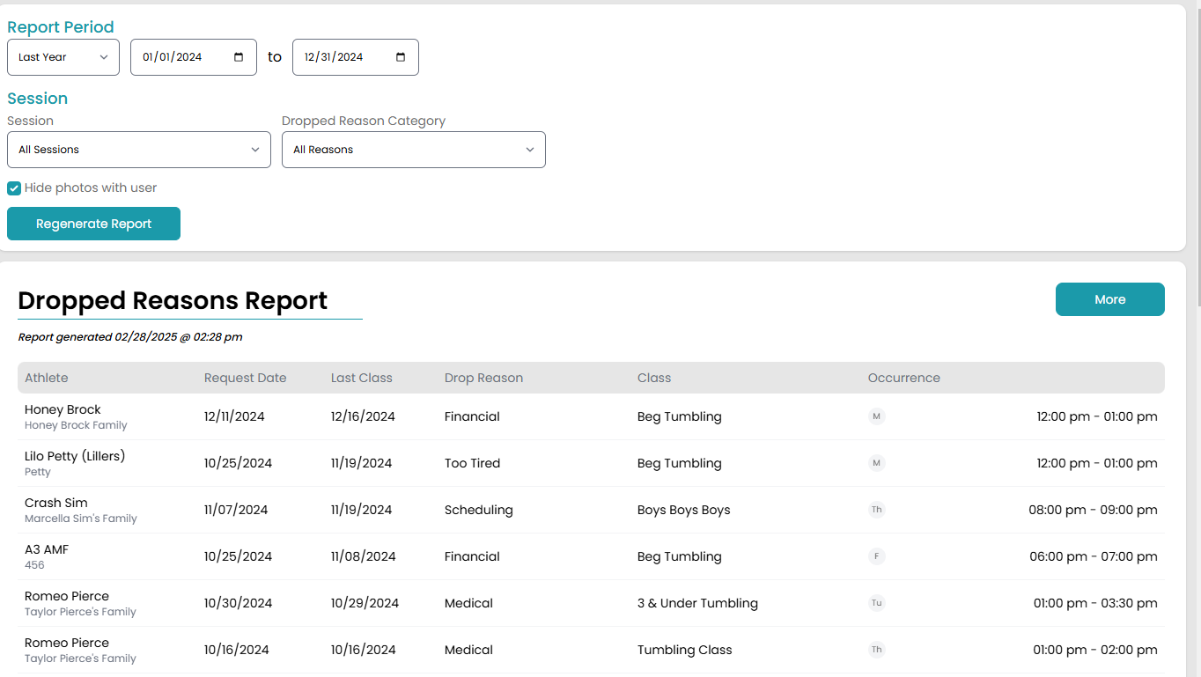Open calendar picker on start date field

(239, 57)
